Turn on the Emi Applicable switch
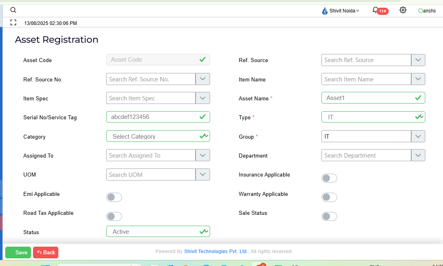Image resolution: width=443 pixels, height=266 pixels. [x=114, y=197]
